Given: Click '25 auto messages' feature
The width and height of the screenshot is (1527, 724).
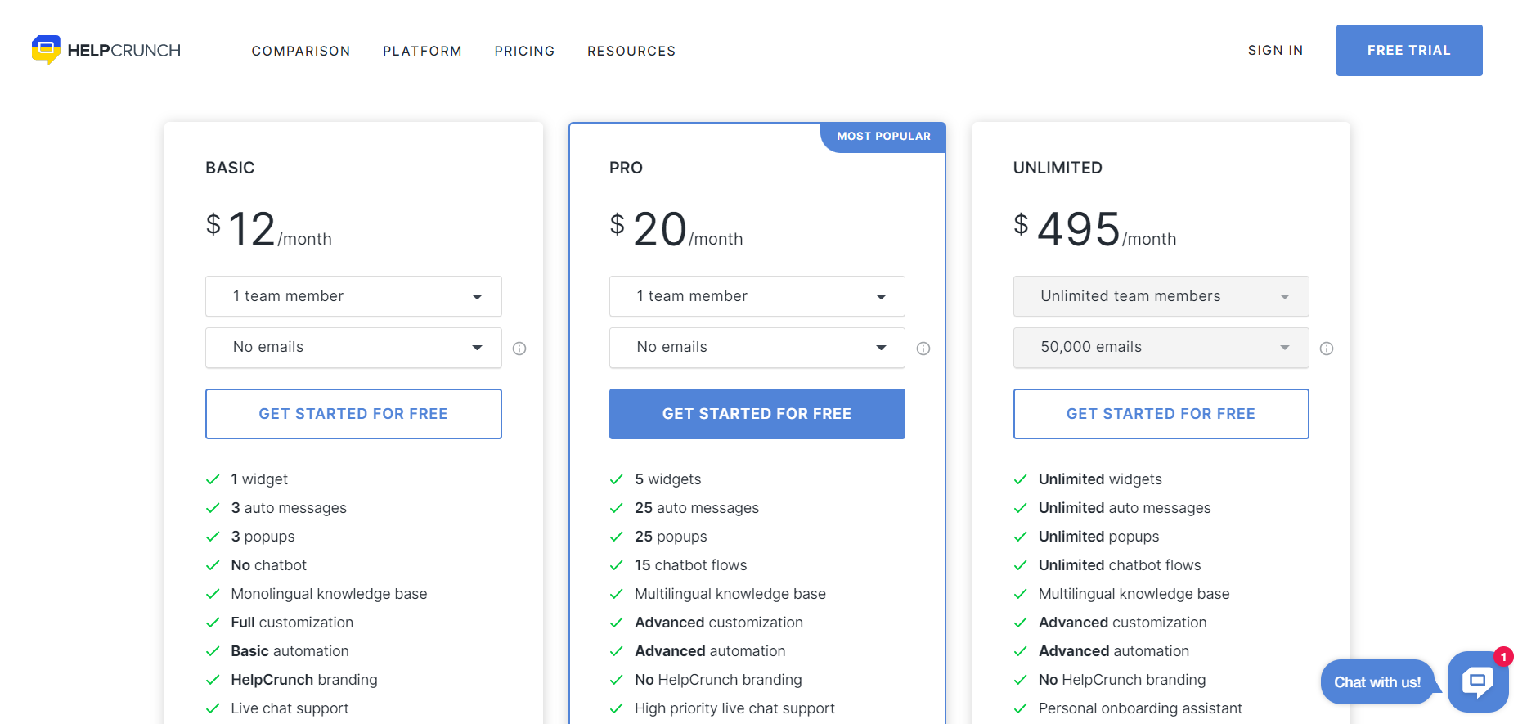Looking at the screenshot, I should [697, 508].
